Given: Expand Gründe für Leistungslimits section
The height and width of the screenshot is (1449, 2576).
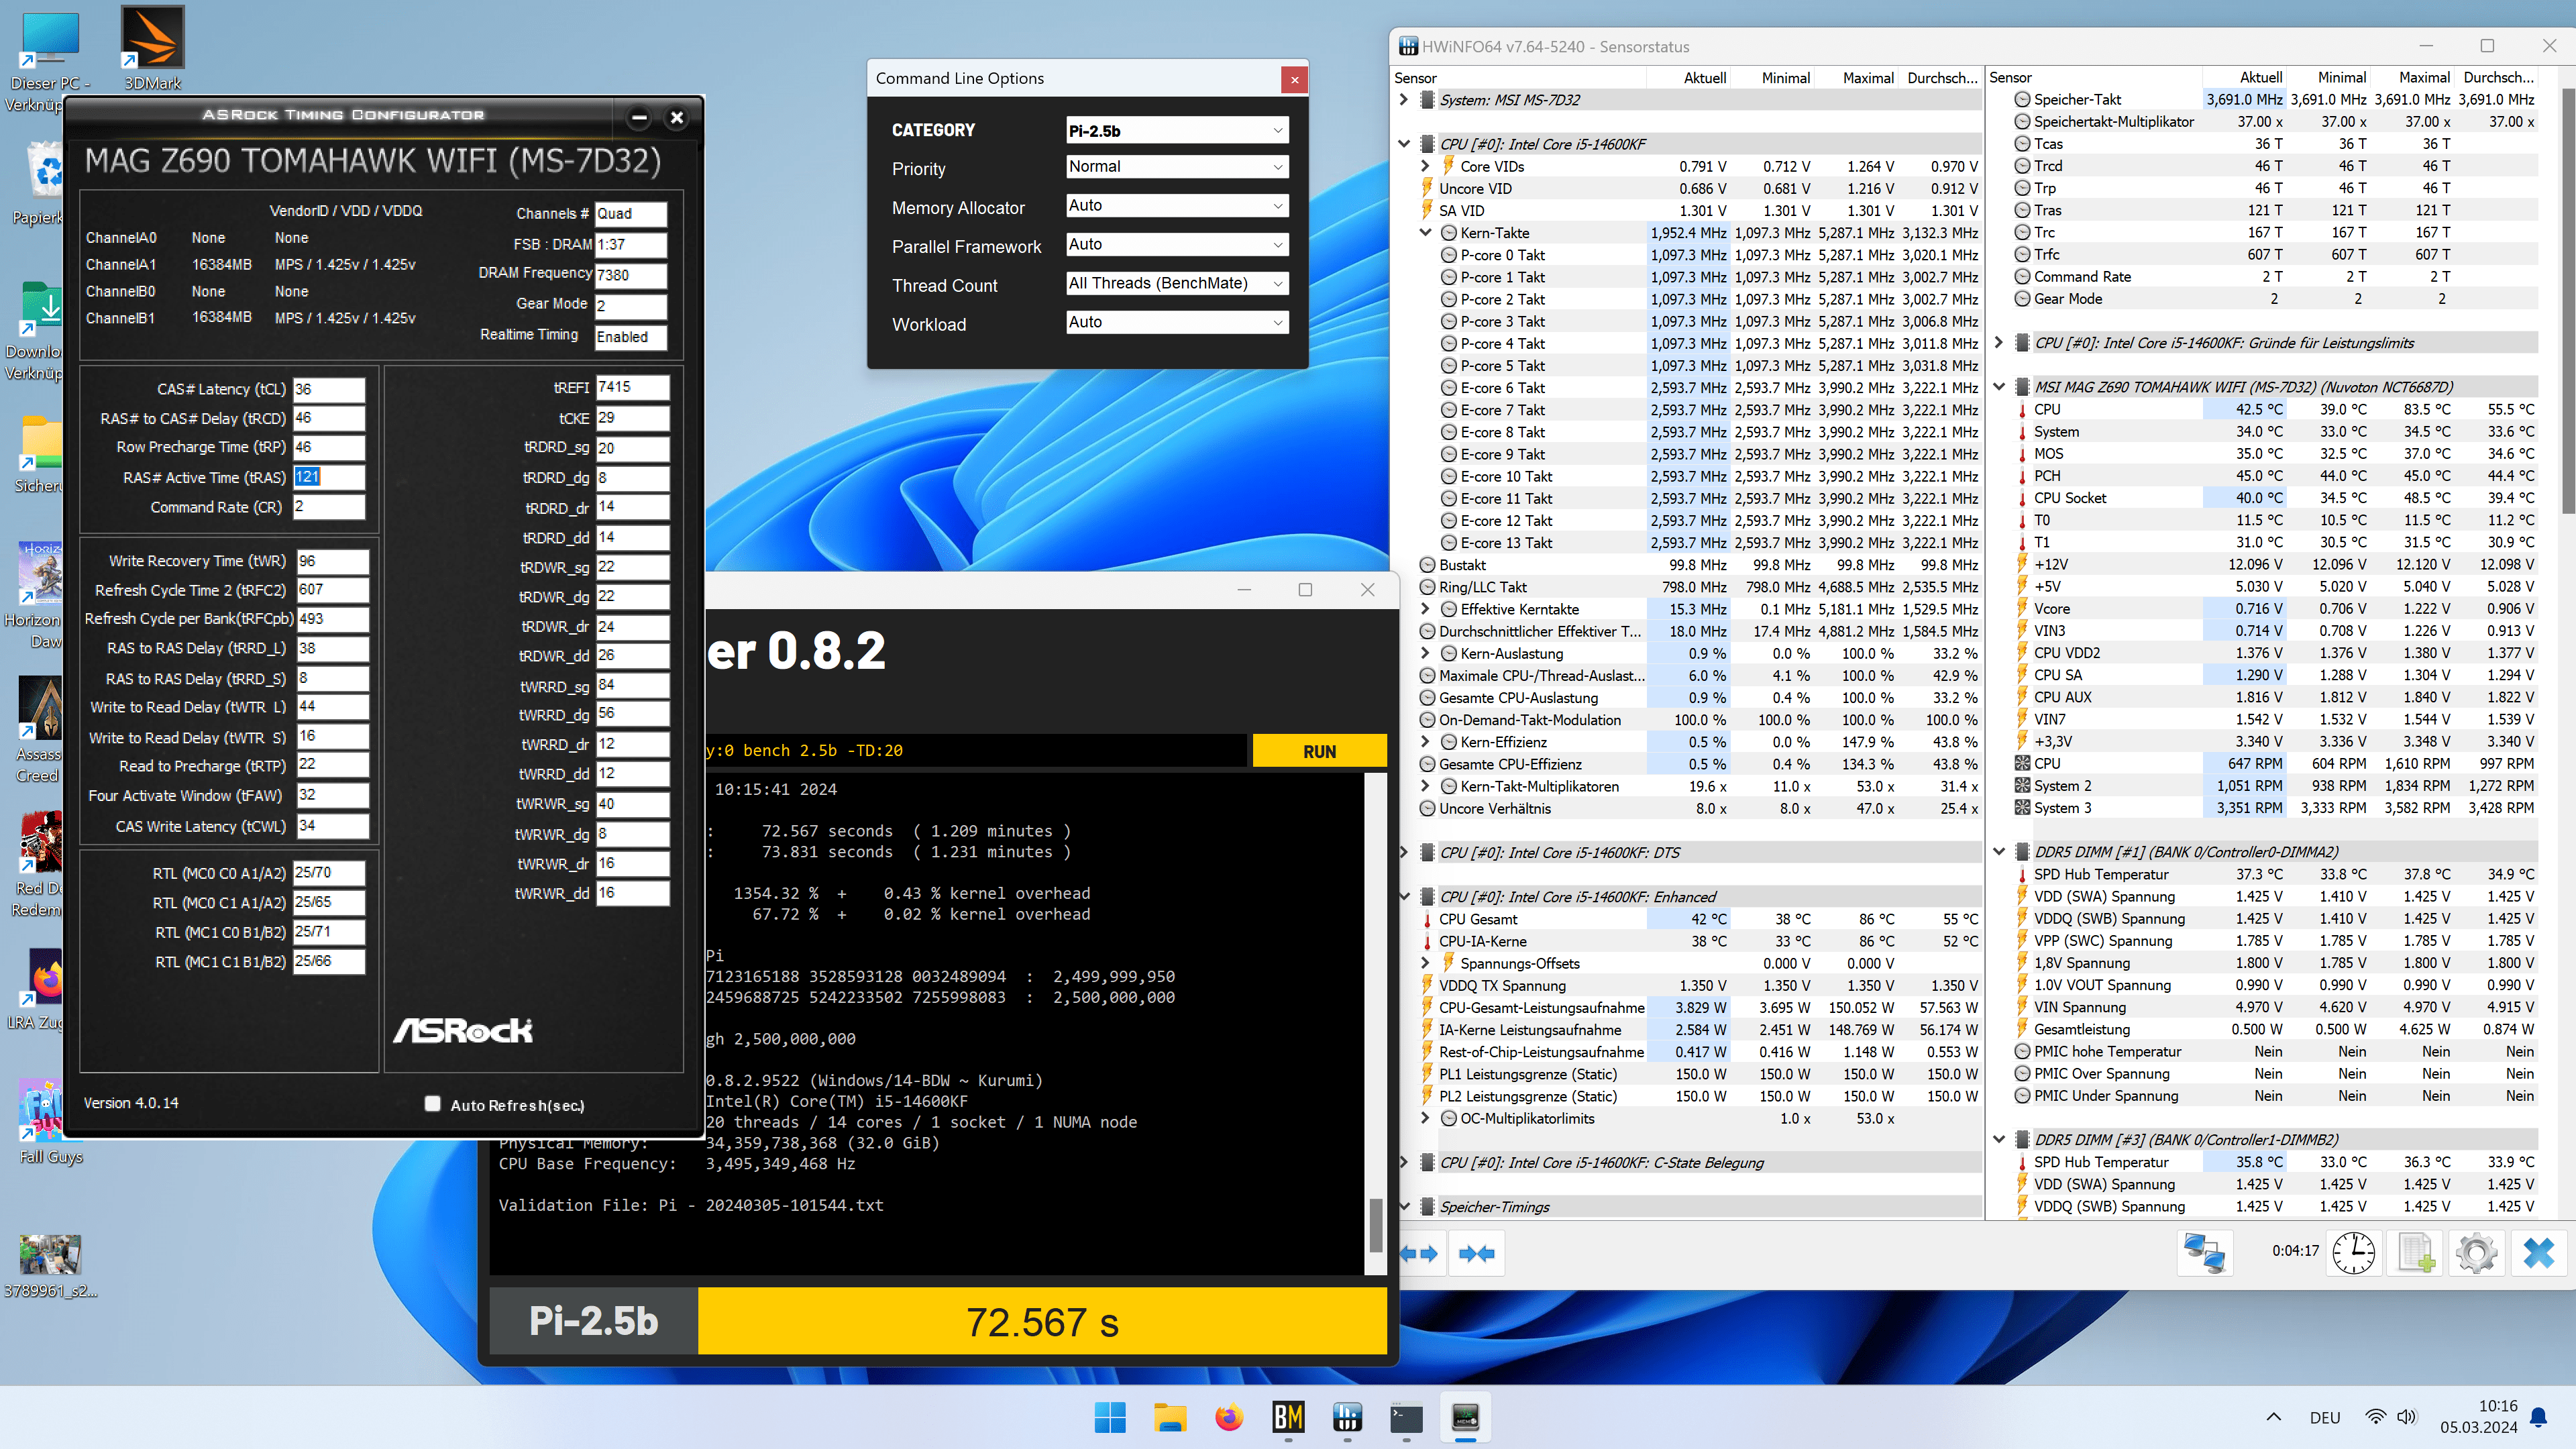Looking at the screenshot, I should click(1999, 343).
